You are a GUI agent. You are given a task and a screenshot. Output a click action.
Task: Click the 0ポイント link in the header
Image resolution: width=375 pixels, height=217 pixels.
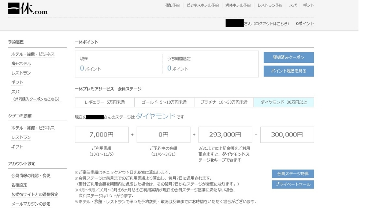coord(305,24)
